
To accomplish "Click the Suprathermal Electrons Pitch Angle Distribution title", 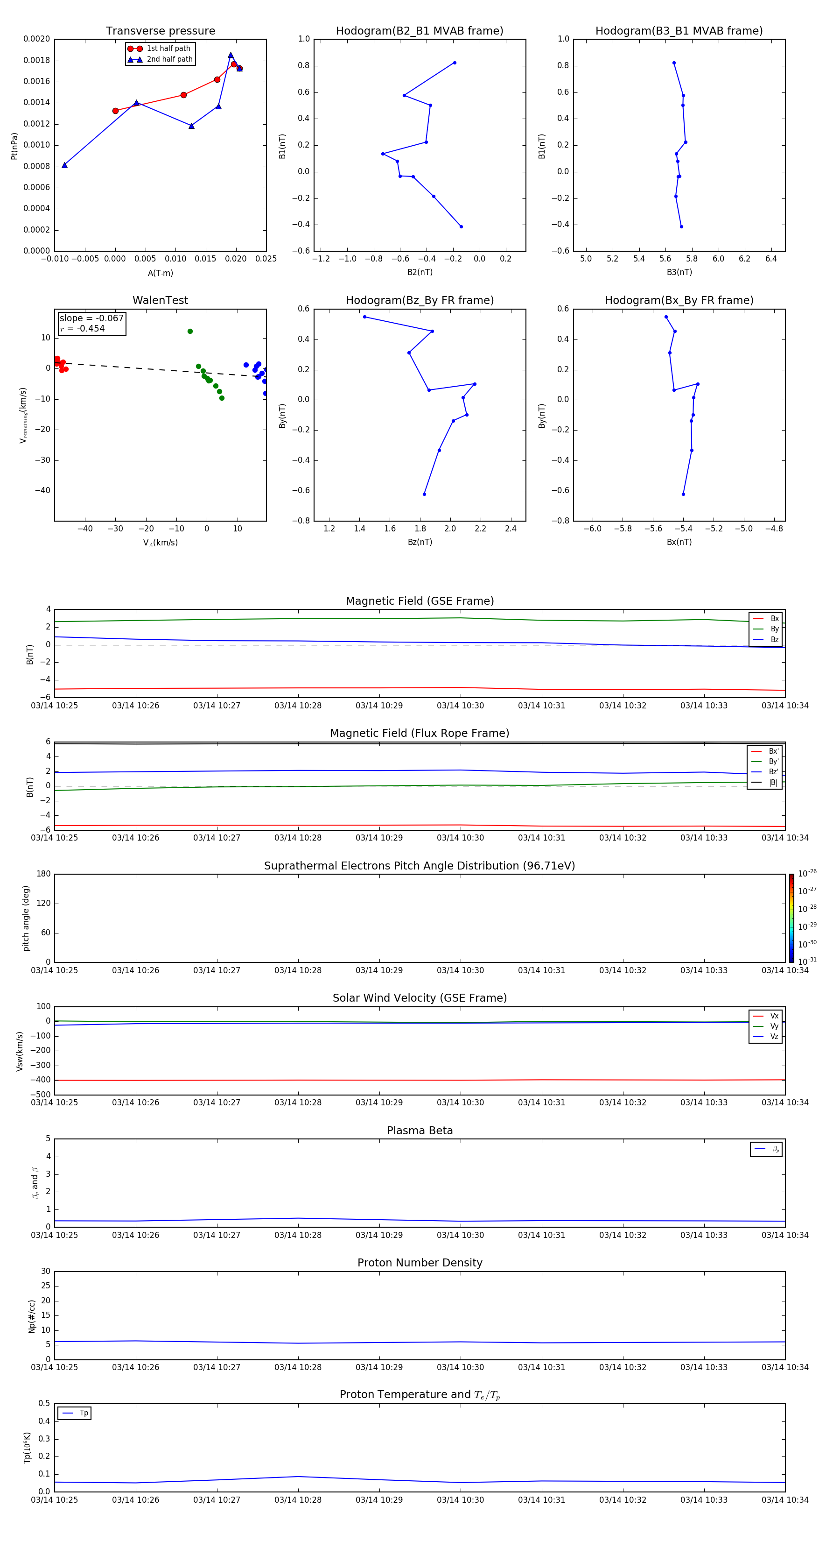I will coord(420,866).
